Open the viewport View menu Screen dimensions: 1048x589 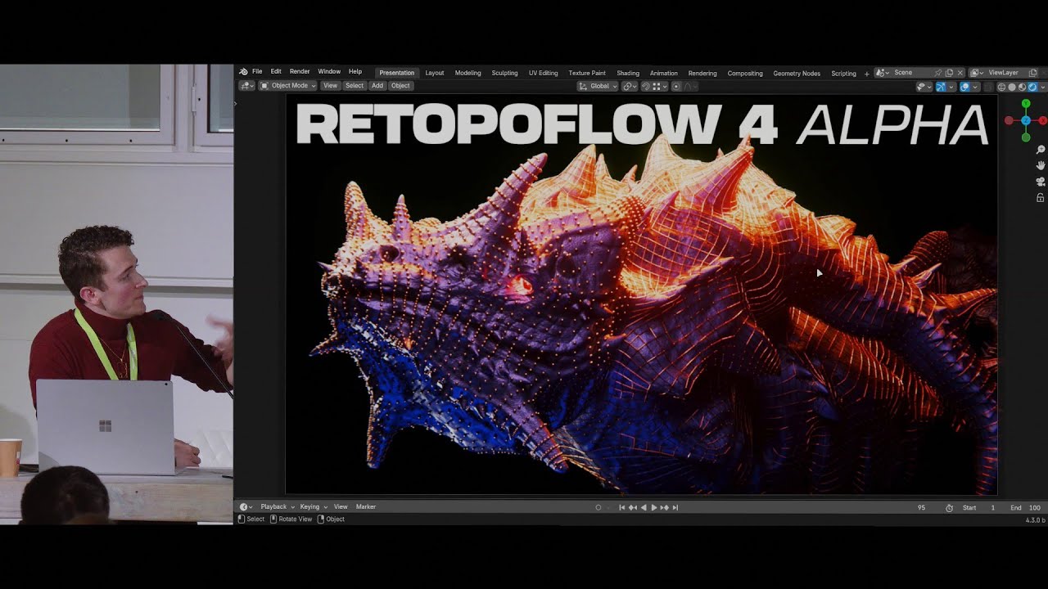330,85
